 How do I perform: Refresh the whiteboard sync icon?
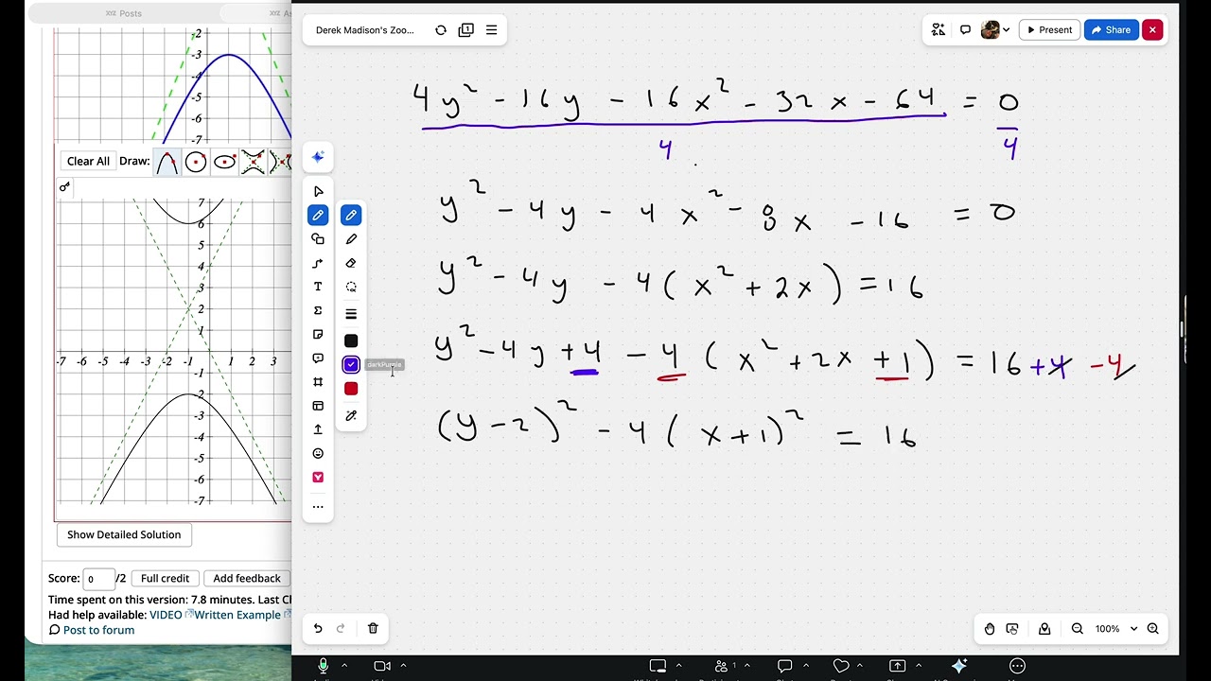[441, 30]
